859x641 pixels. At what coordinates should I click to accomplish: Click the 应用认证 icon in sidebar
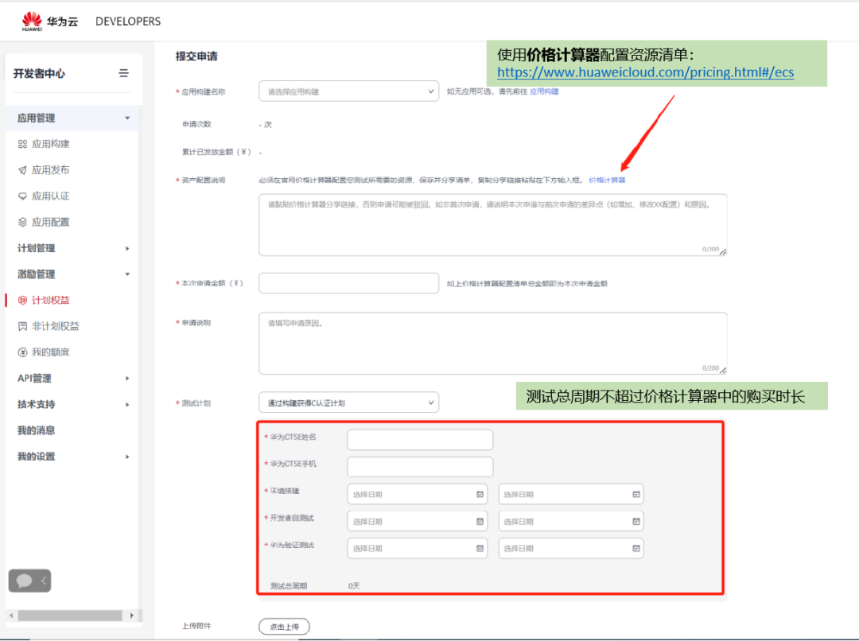click(22, 196)
